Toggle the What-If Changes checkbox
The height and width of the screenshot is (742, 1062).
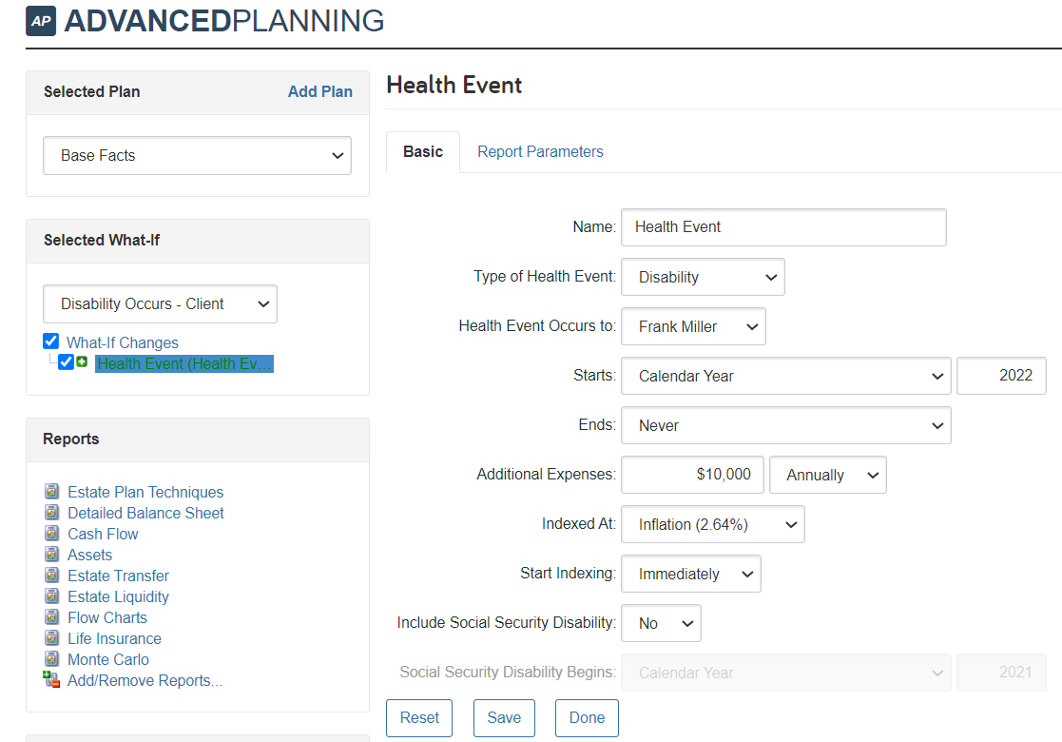(x=50, y=341)
